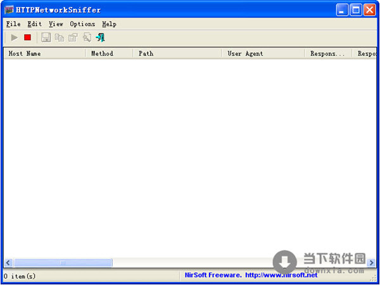The width and height of the screenshot is (380, 285).
Task: Start capture with the play icon
Action: pyautogui.click(x=15, y=37)
